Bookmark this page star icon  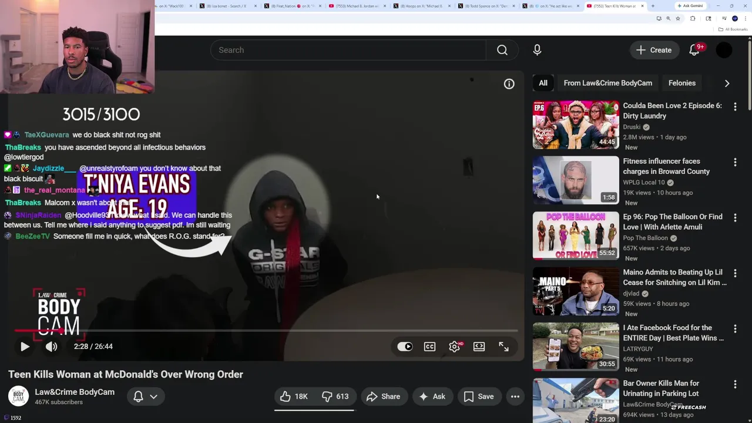pos(678,19)
